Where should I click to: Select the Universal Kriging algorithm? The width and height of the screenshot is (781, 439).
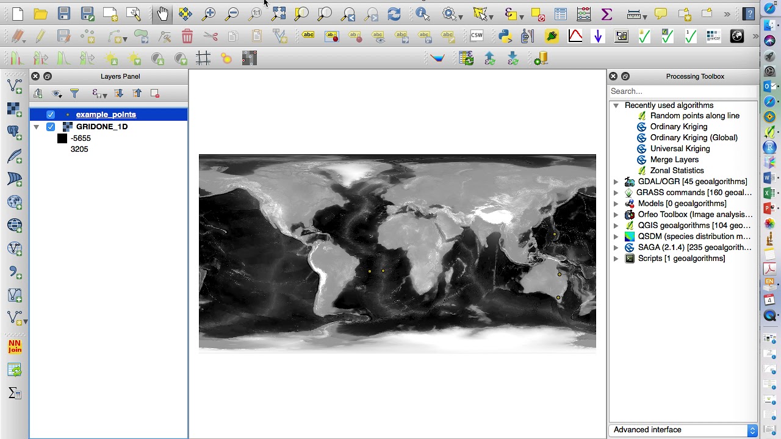pos(680,149)
